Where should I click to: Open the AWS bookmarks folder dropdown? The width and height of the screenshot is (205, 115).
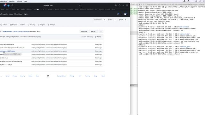tap(23, 10)
